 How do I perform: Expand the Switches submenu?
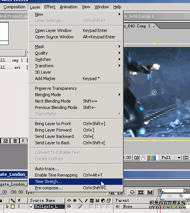click(x=76, y=59)
